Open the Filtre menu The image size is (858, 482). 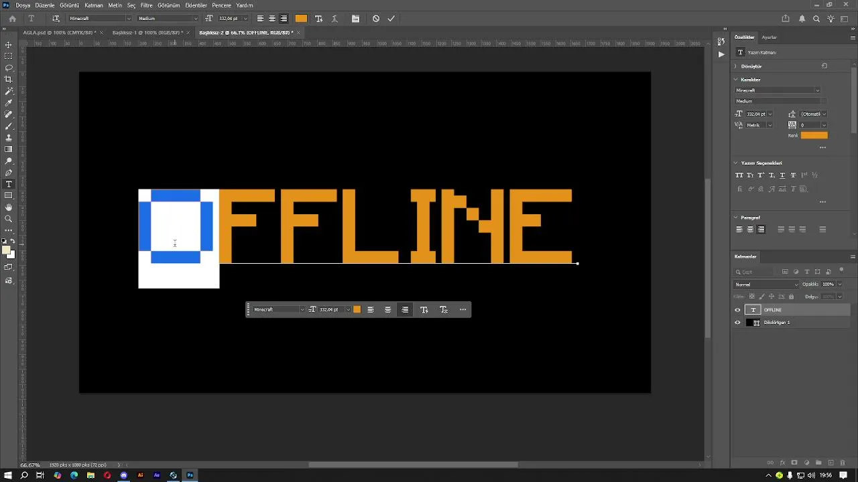click(146, 5)
